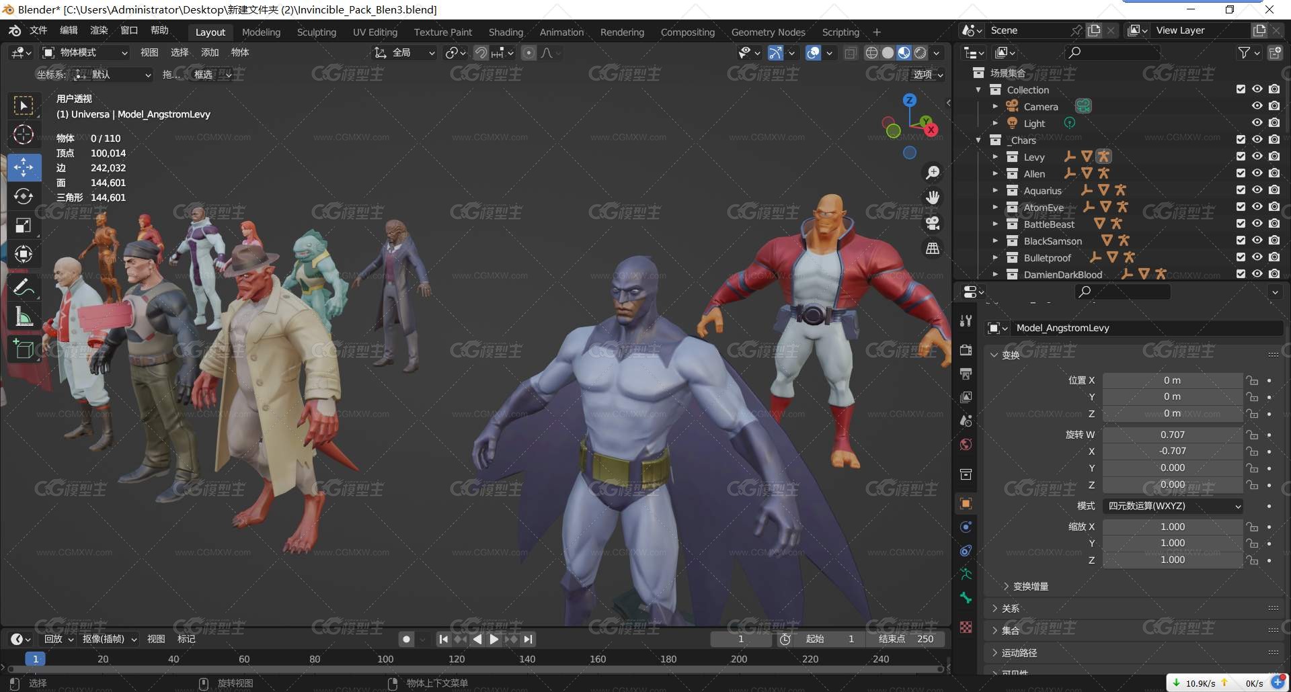Viewport: 1291px width, 692px height.
Task: Open the Scene properties tab
Action: [966, 421]
